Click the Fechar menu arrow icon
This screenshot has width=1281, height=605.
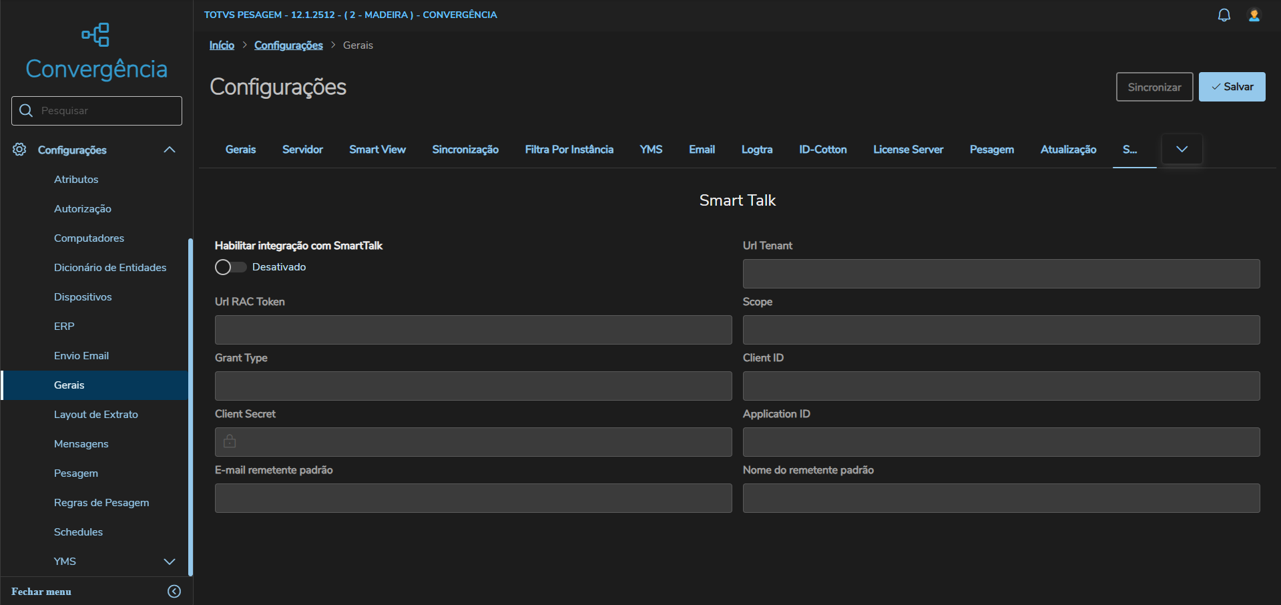pyautogui.click(x=174, y=591)
